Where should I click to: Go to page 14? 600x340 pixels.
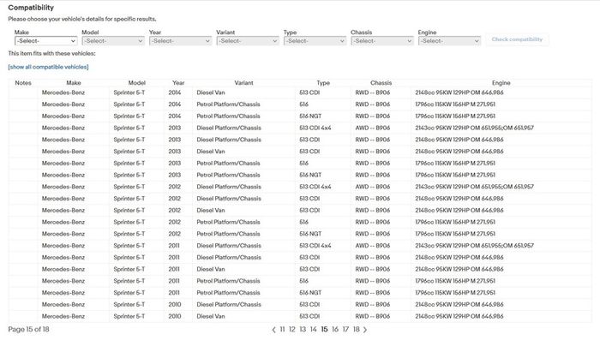[314, 329]
